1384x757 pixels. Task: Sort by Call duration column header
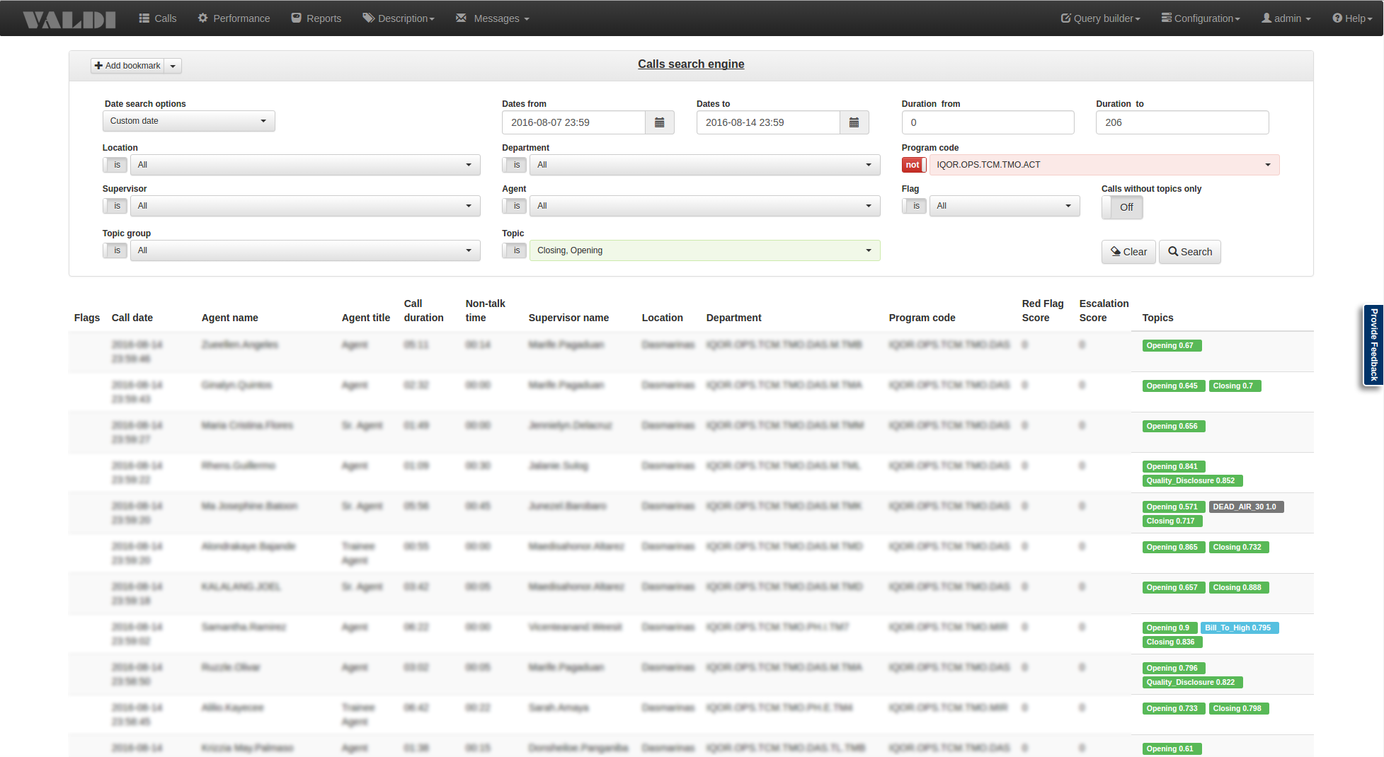[x=423, y=311]
